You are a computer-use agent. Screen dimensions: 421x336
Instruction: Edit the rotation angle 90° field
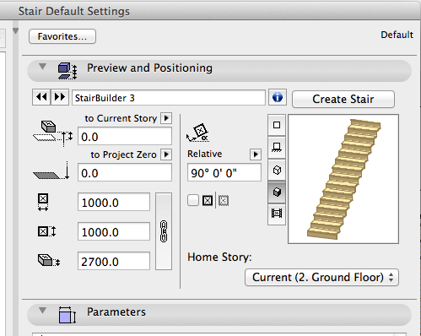point(224,172)
